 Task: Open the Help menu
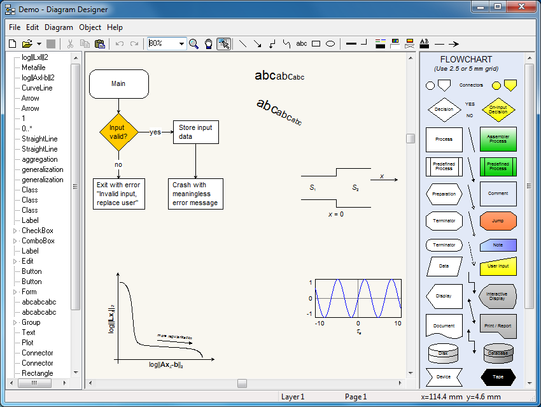click(115, 27)
